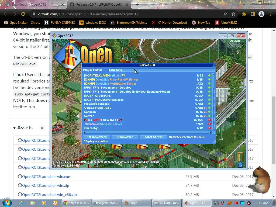Open Chrome extensions puzzle icon

[244, 14]
